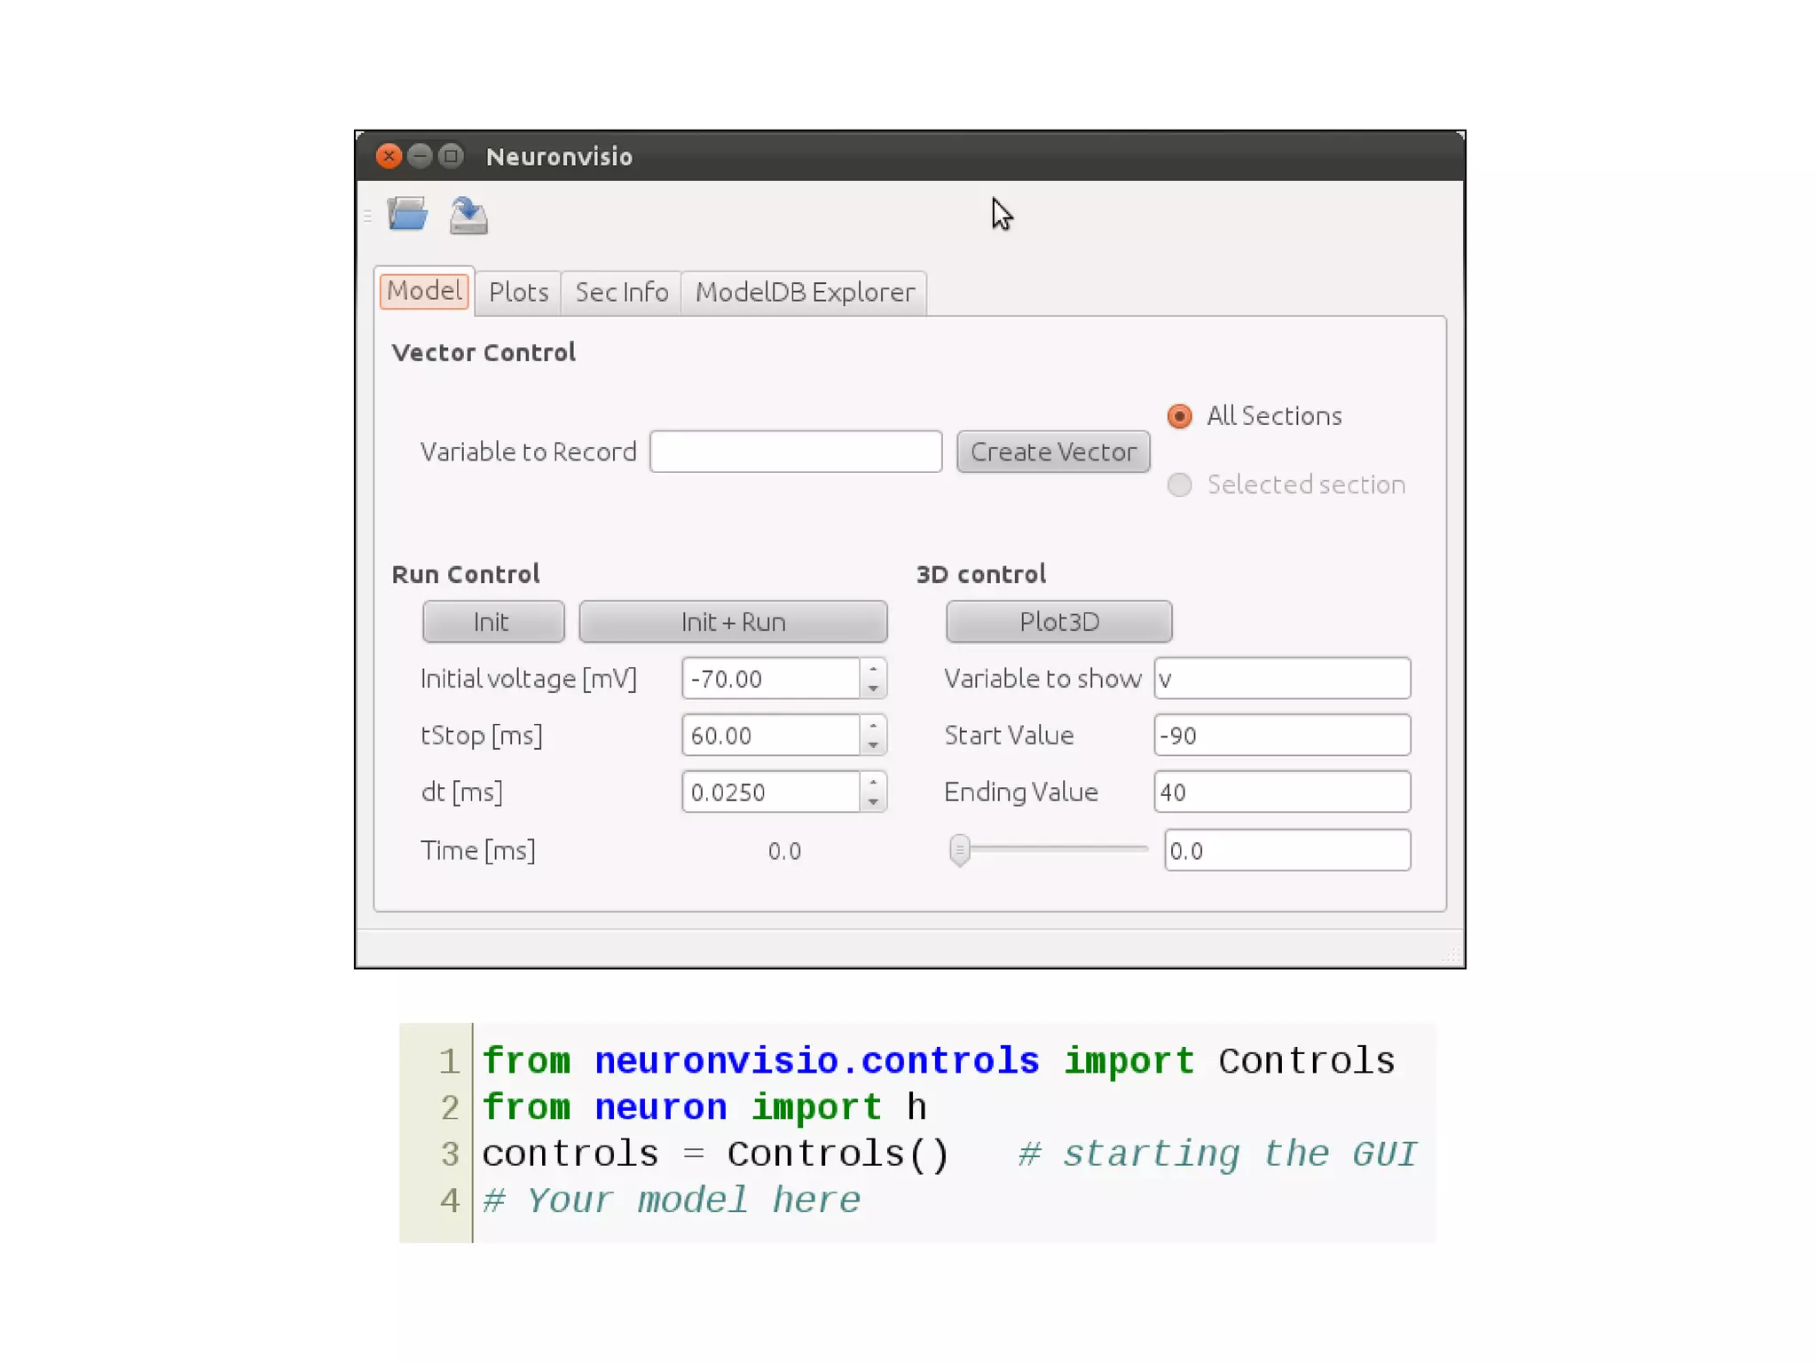Switch to the Sec Info tab
This screenshot has height=1362, width=1817.
621,292
